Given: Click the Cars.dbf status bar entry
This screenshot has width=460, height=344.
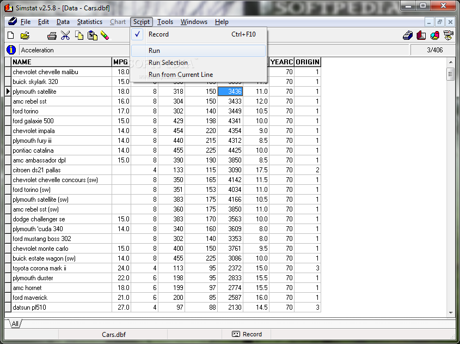Looking at the screenshot, I should click(114, 334).
